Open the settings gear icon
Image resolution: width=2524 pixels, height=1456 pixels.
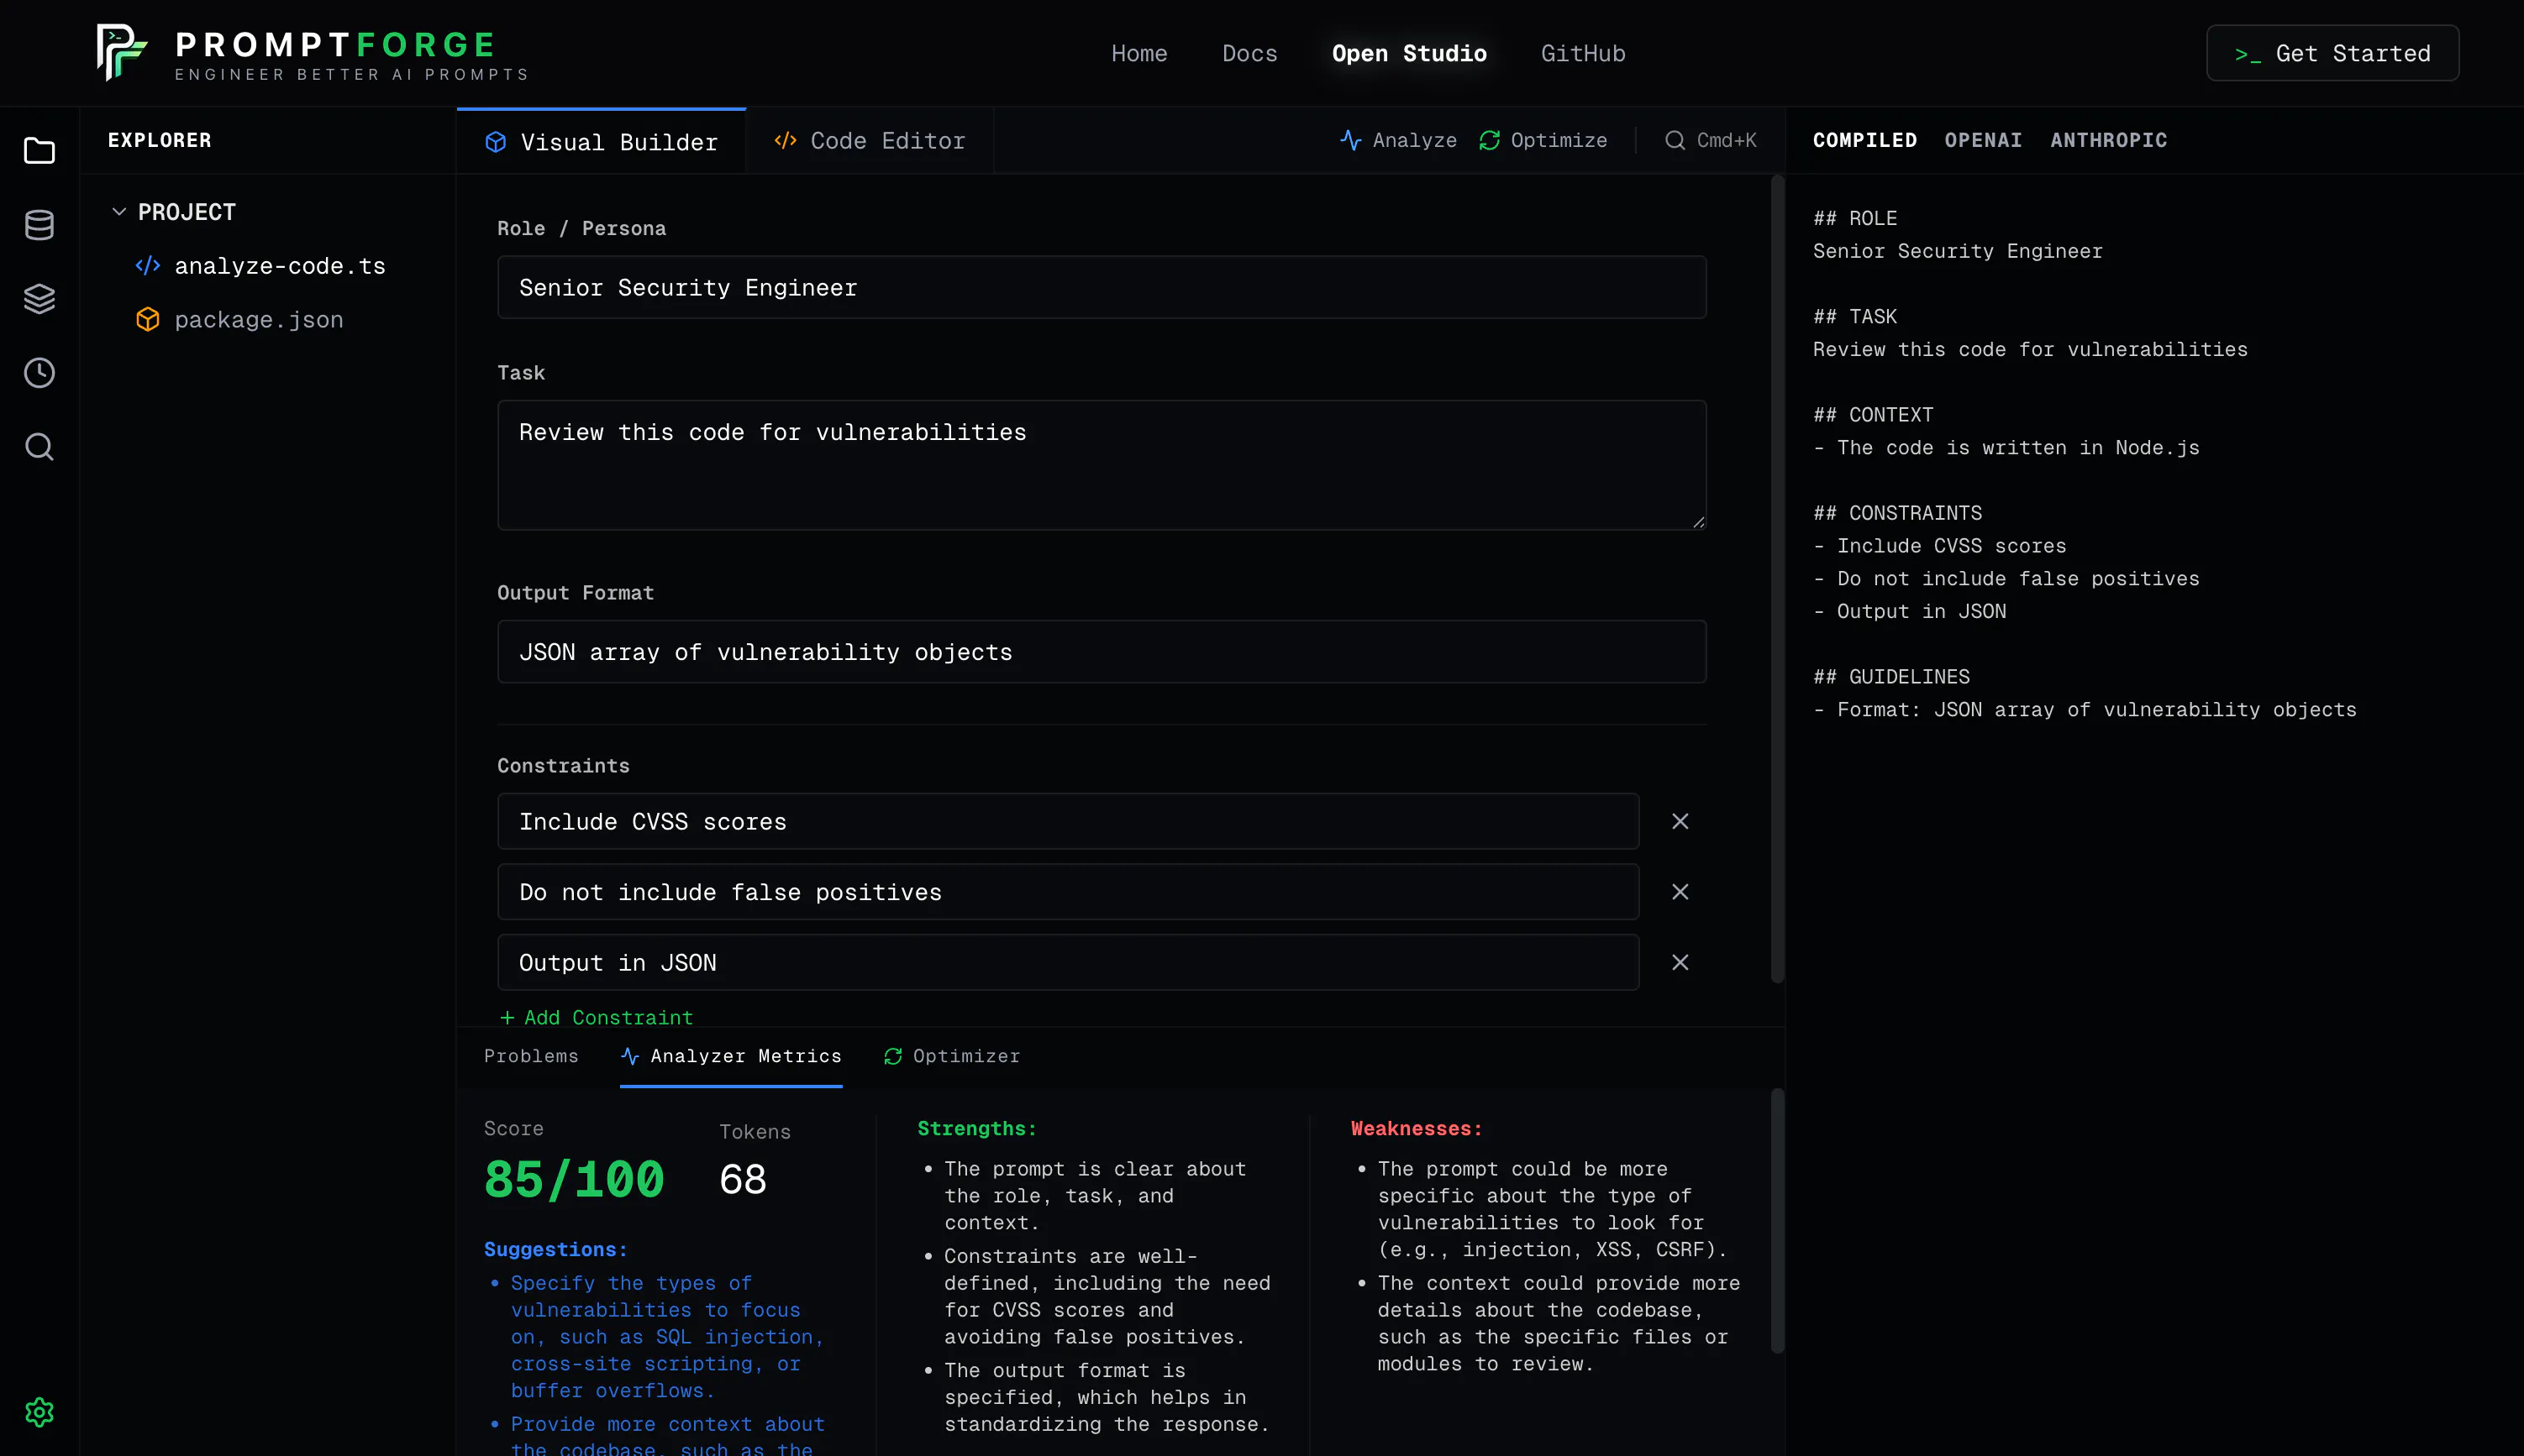pos(39,1412)
